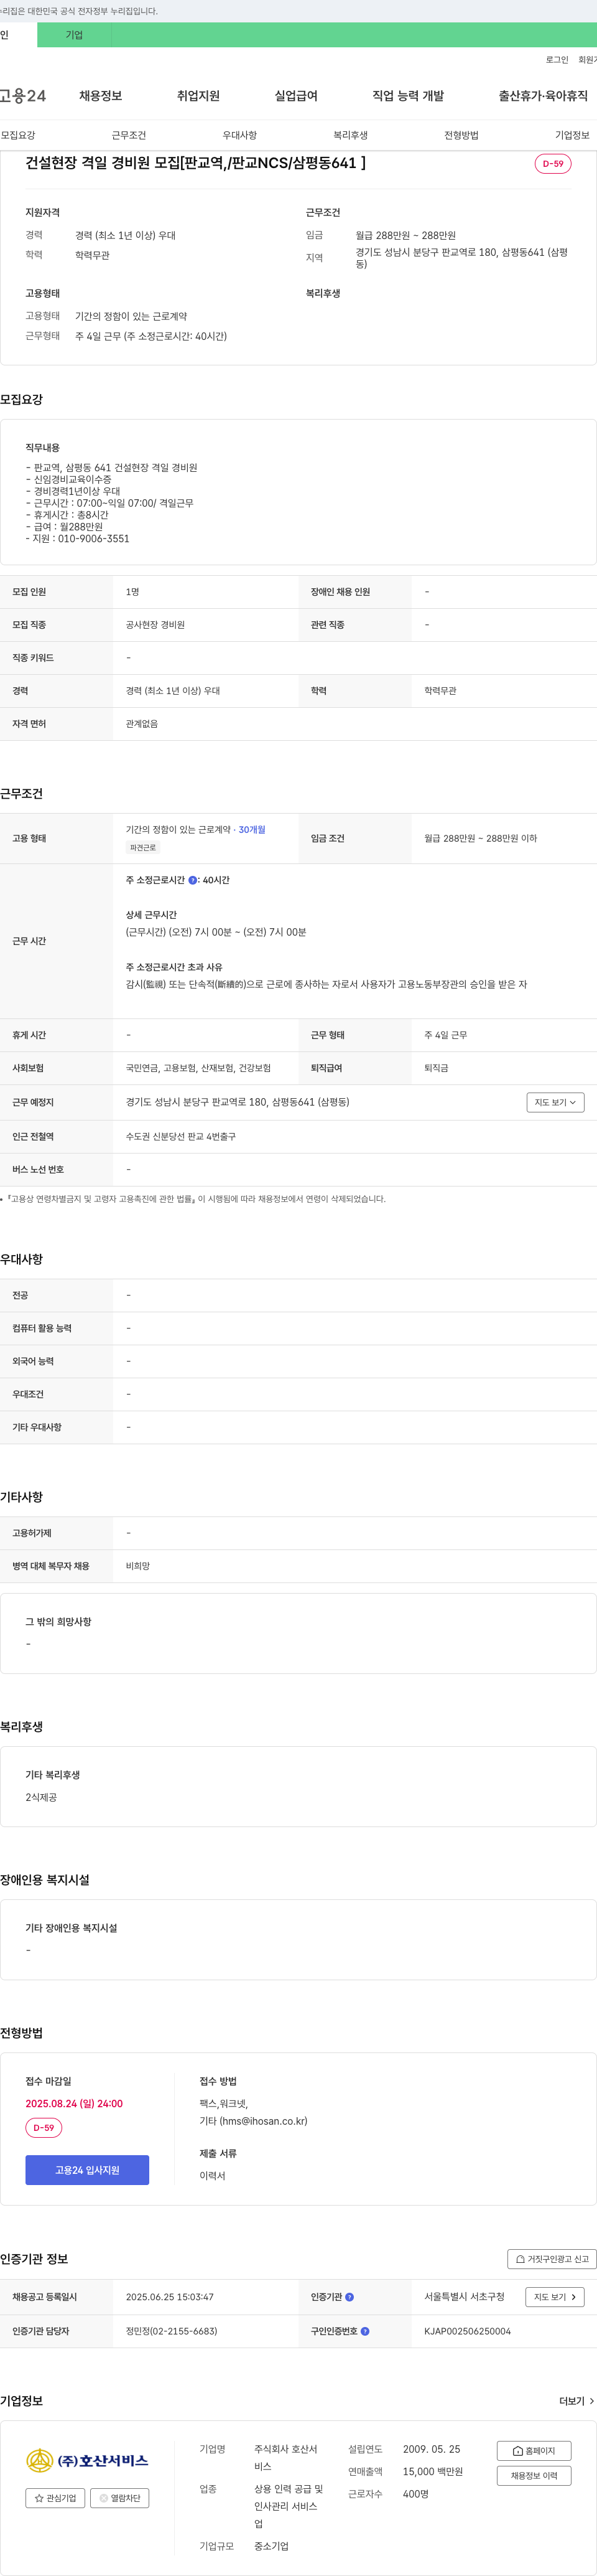Click the 월급 288만원 ~ 288만원 이하 value
Viewport: 597px width, 2576px height.
480,839
